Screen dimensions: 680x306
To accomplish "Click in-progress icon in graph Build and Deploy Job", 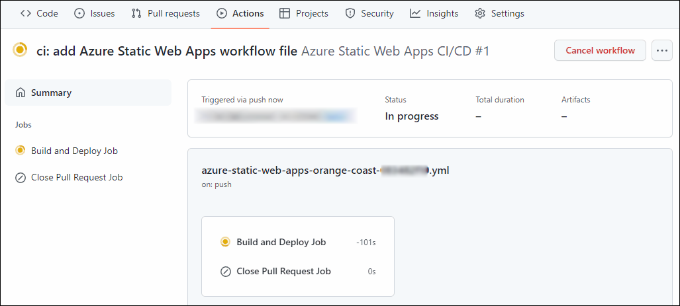I will click(x=225, y=242).
